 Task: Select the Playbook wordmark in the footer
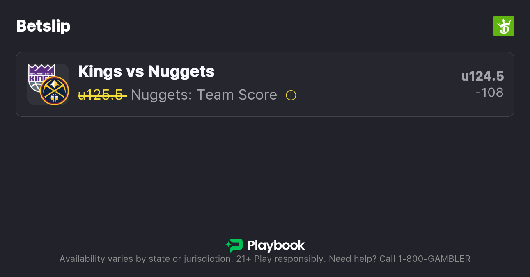pos(276,245)
